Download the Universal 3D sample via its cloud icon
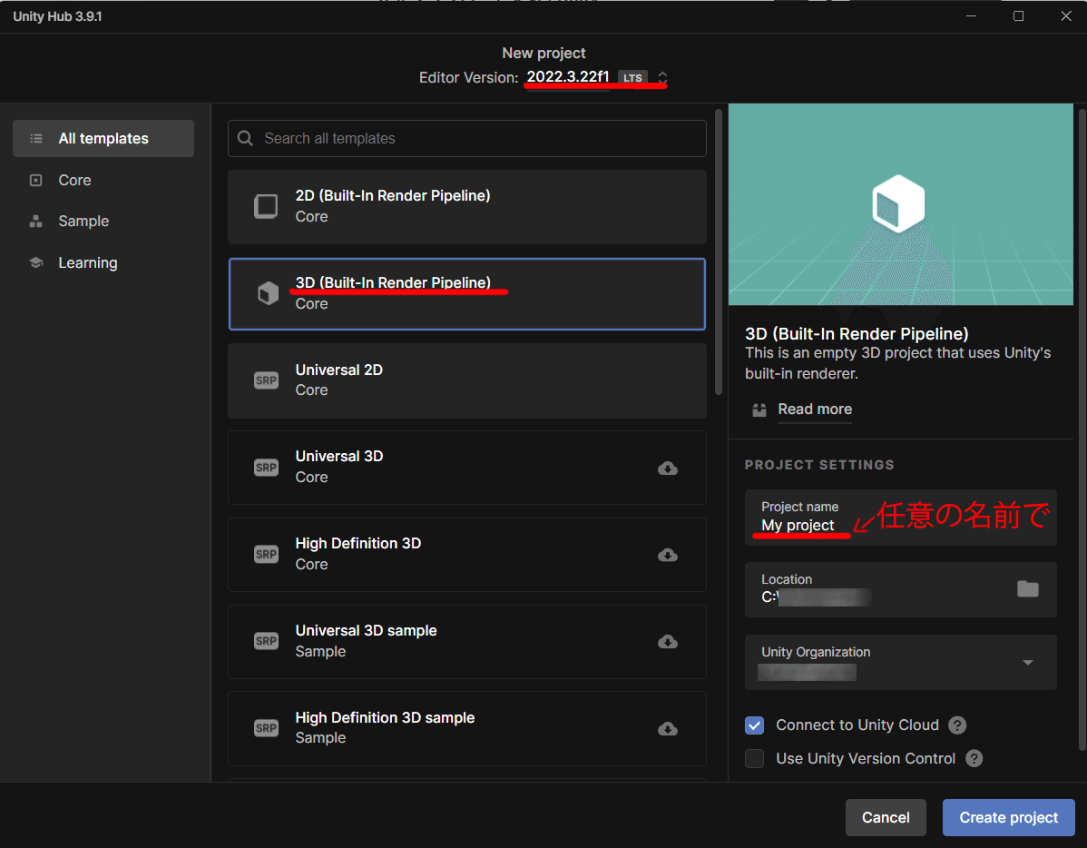Viewport: 1087px width, 848px height. (x=668, y=642)
